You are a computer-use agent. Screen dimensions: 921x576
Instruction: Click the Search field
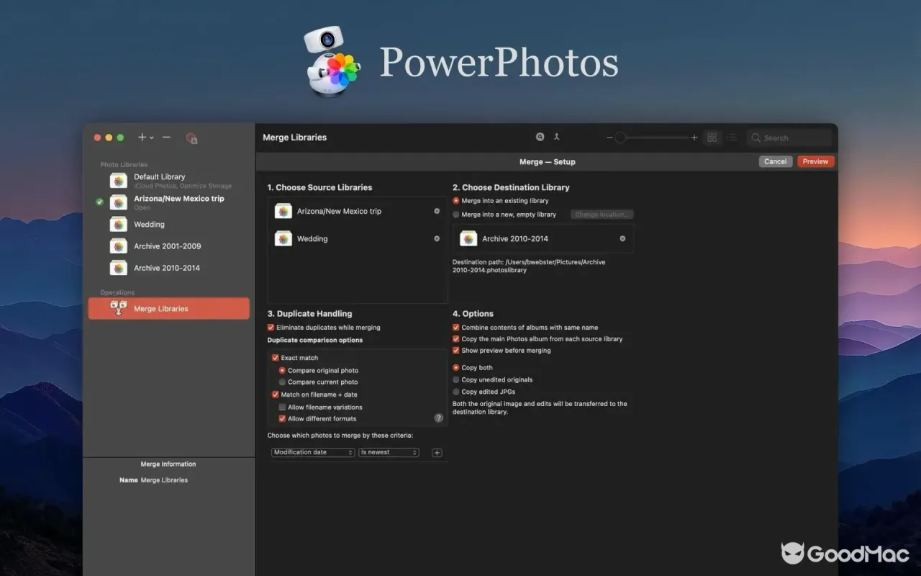click(789, 138)
